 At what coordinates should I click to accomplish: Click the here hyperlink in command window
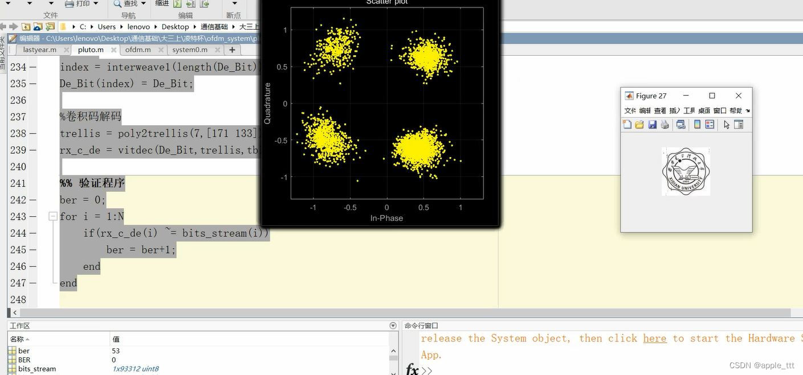pos(654,339)
